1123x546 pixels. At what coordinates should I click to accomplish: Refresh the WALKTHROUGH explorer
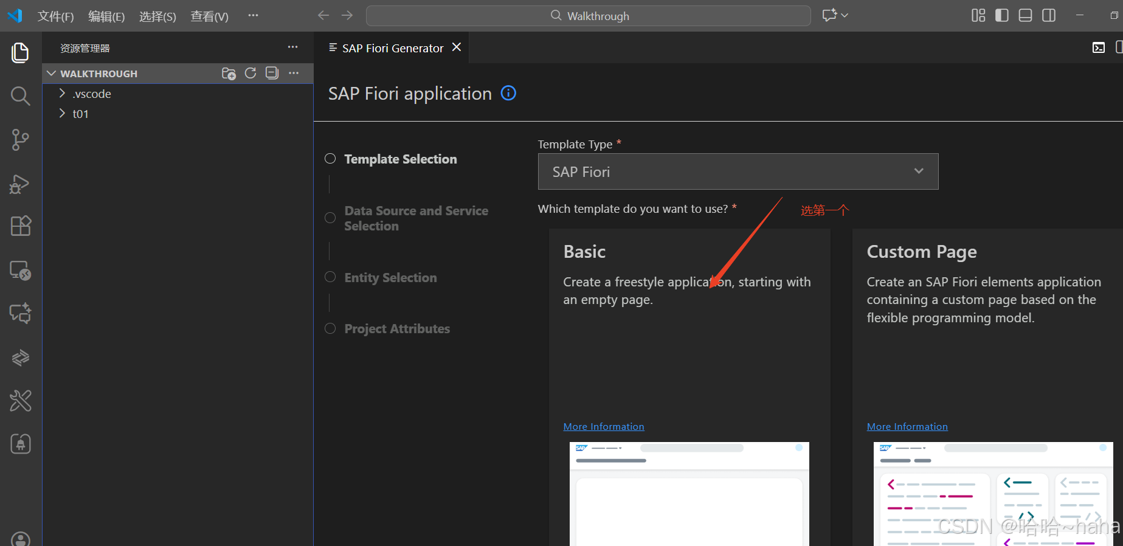pyautogui.click(x=251, y=74)
